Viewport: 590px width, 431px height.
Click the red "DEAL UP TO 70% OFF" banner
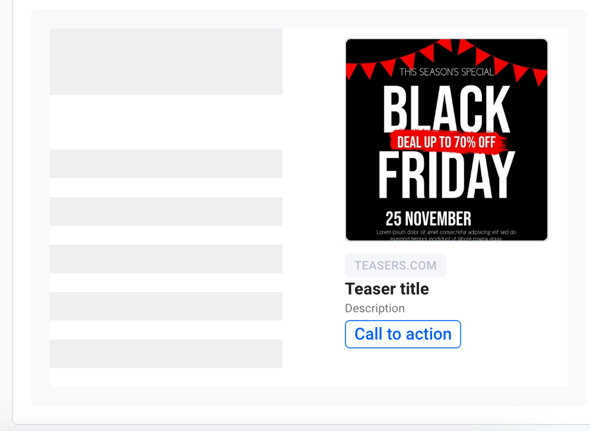click(x=446, y=142)
